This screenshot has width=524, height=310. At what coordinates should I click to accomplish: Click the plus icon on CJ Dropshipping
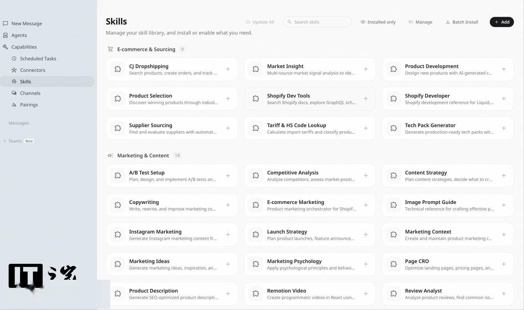pos(228,69)
